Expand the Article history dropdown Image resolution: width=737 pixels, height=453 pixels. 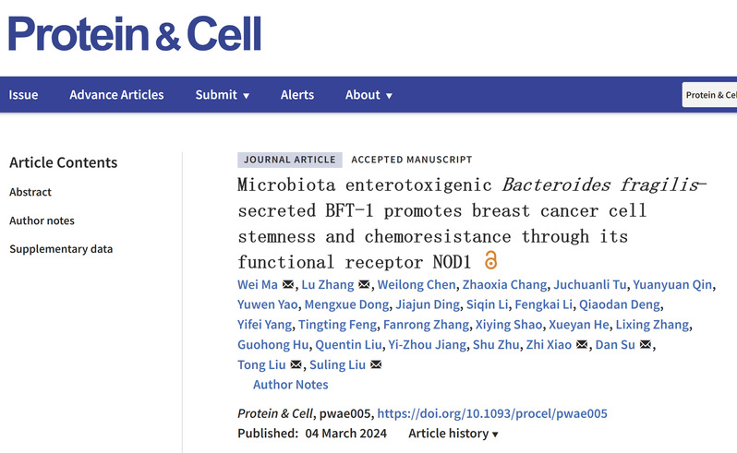coord(453,434)
